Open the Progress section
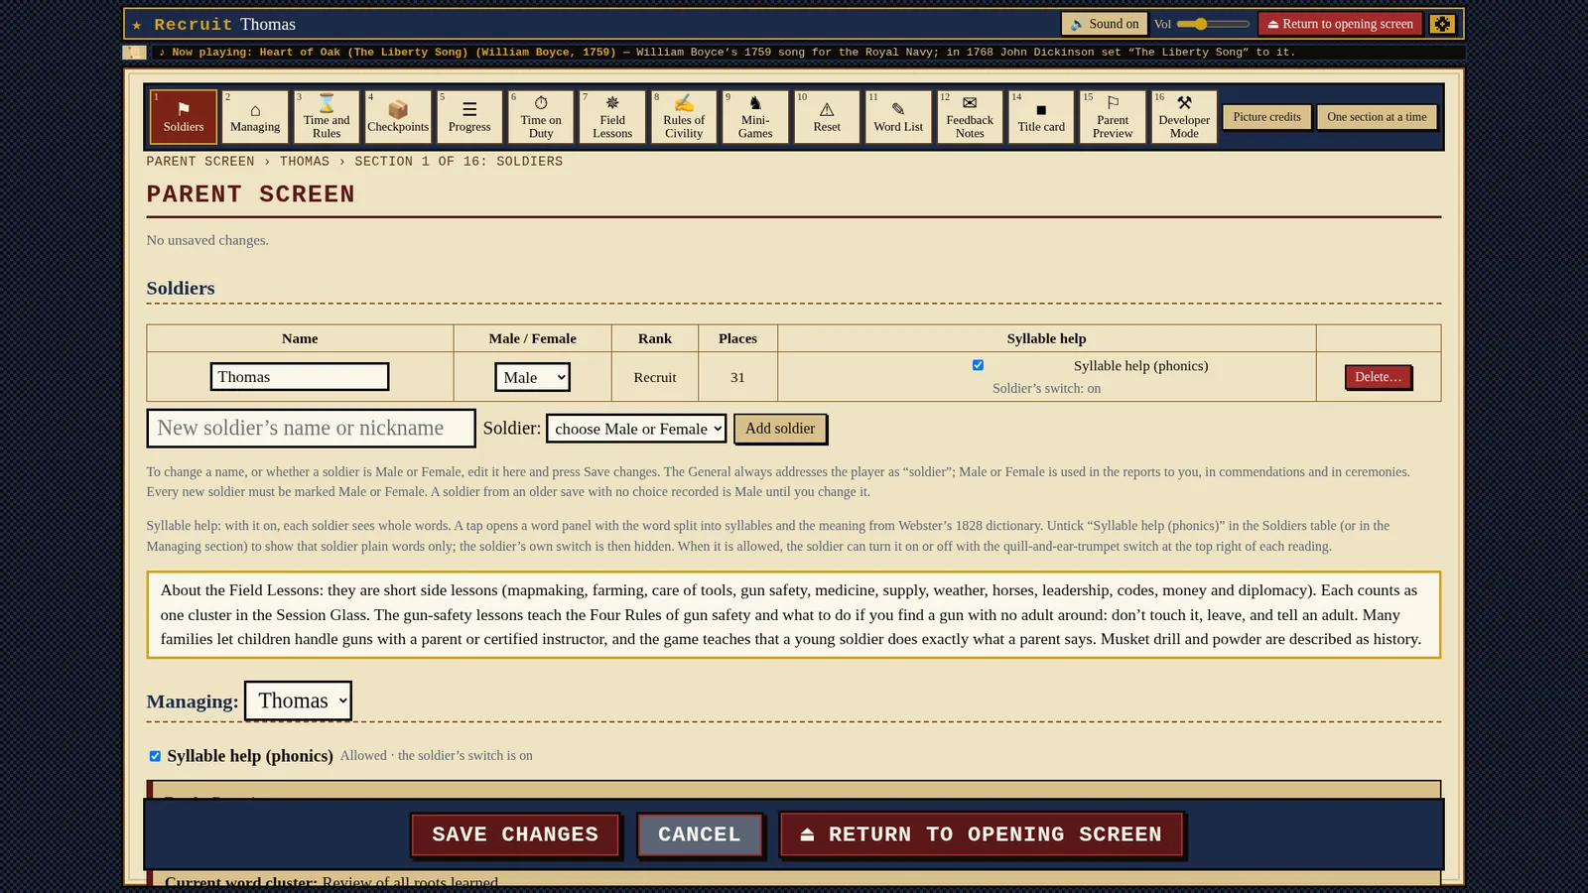This screenshot has height=893, width=1588. [x=469, y=117]
